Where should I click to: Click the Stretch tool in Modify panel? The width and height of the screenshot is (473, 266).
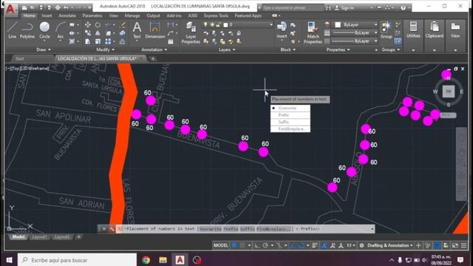pyautogui.click(x=87, y=41)
